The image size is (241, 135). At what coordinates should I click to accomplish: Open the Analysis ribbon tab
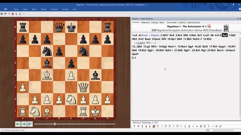click(x=54, y=9)
